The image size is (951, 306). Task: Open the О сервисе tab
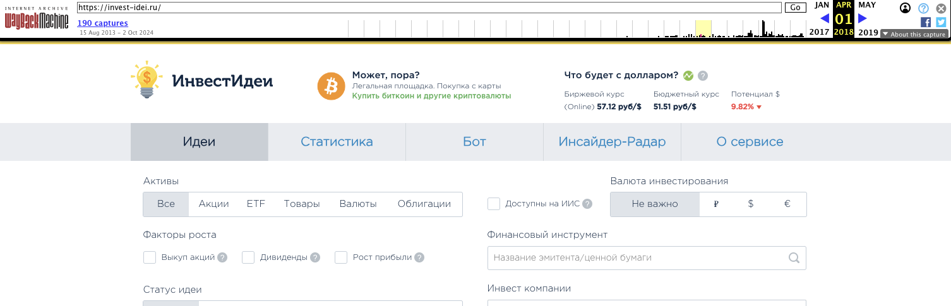click(x=750, y=142)
